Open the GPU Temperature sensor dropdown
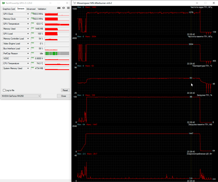 tap(28, 24)
